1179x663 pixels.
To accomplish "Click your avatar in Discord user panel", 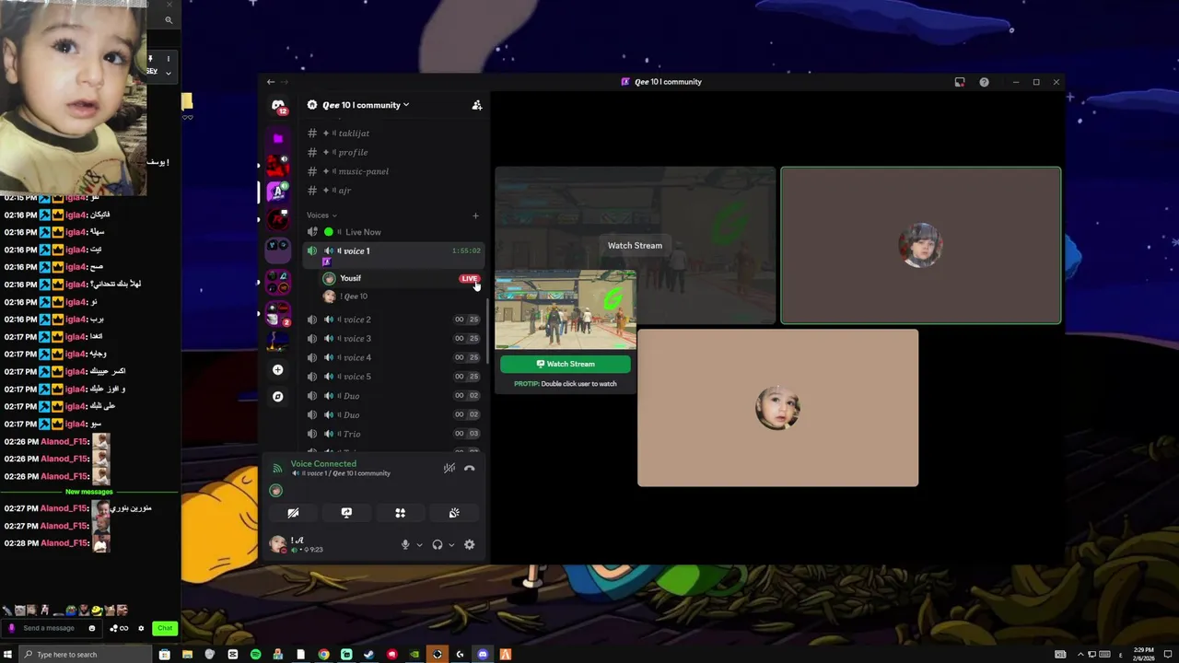I will coord(277,544).
